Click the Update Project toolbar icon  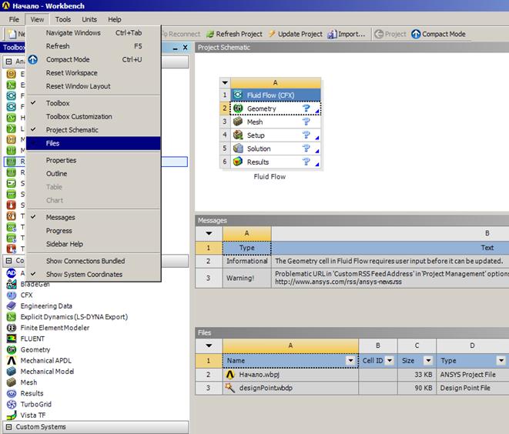click(271, 34)
